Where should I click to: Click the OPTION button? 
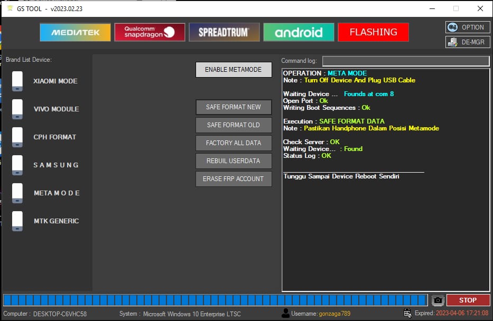pyautogui.click(x=468, y=27)
